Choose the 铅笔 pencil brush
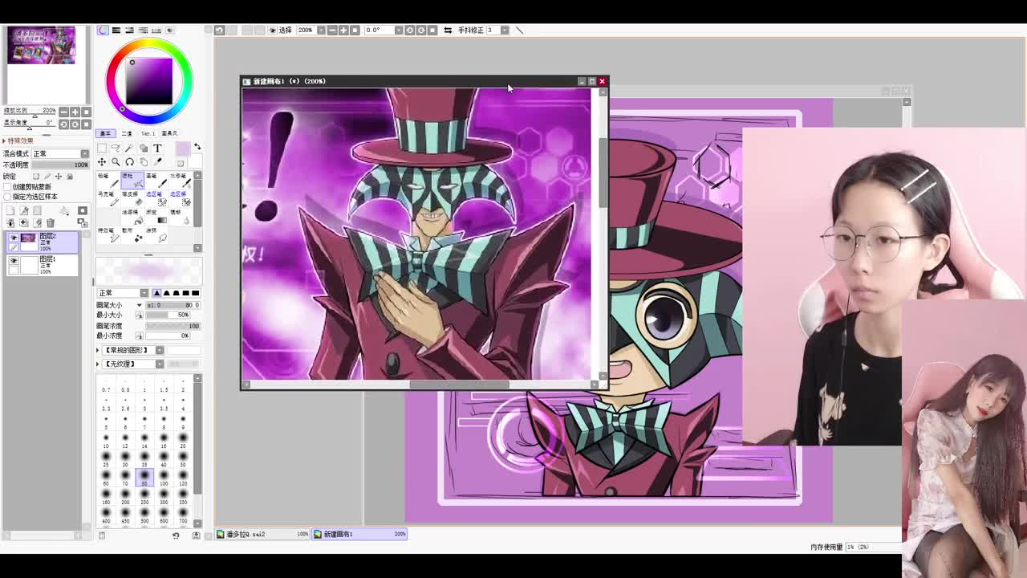 coord(108,181)
